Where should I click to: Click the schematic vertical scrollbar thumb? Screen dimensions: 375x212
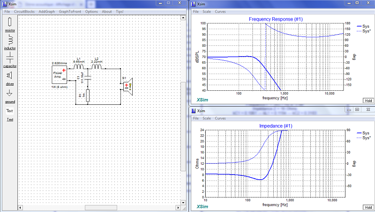pyautogui.click(x=183, y=126)
